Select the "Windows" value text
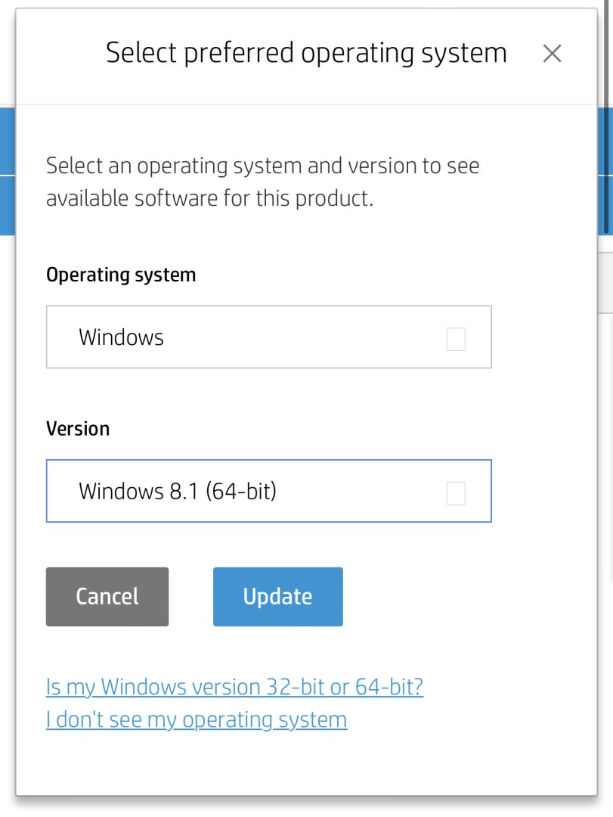 coord(121,337)
